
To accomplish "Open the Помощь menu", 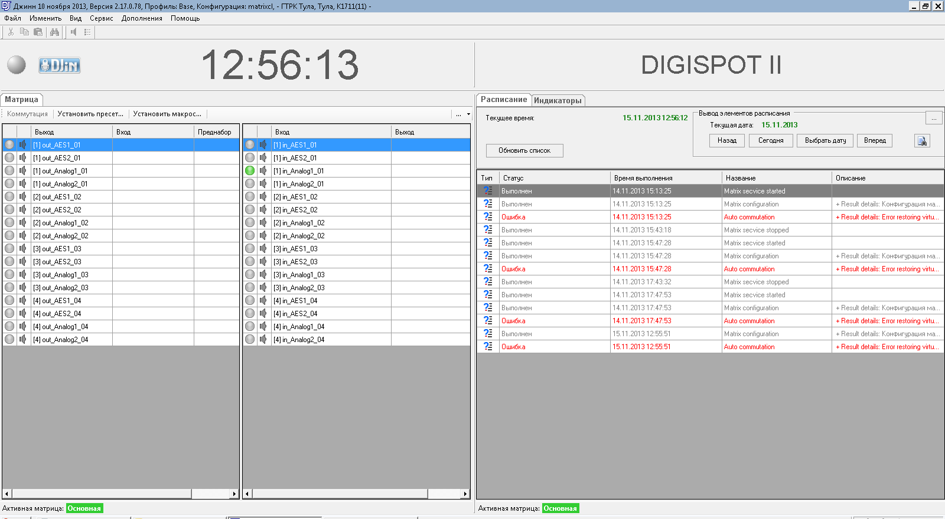I will coord(185,18).
